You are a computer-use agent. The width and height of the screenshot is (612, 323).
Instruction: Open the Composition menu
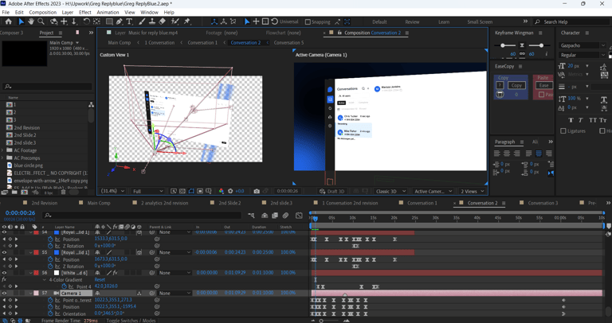tap(42, 13)
